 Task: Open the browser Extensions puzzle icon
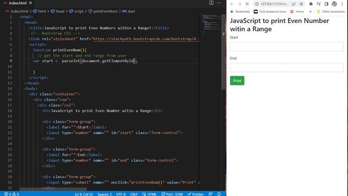pos(311,4)
